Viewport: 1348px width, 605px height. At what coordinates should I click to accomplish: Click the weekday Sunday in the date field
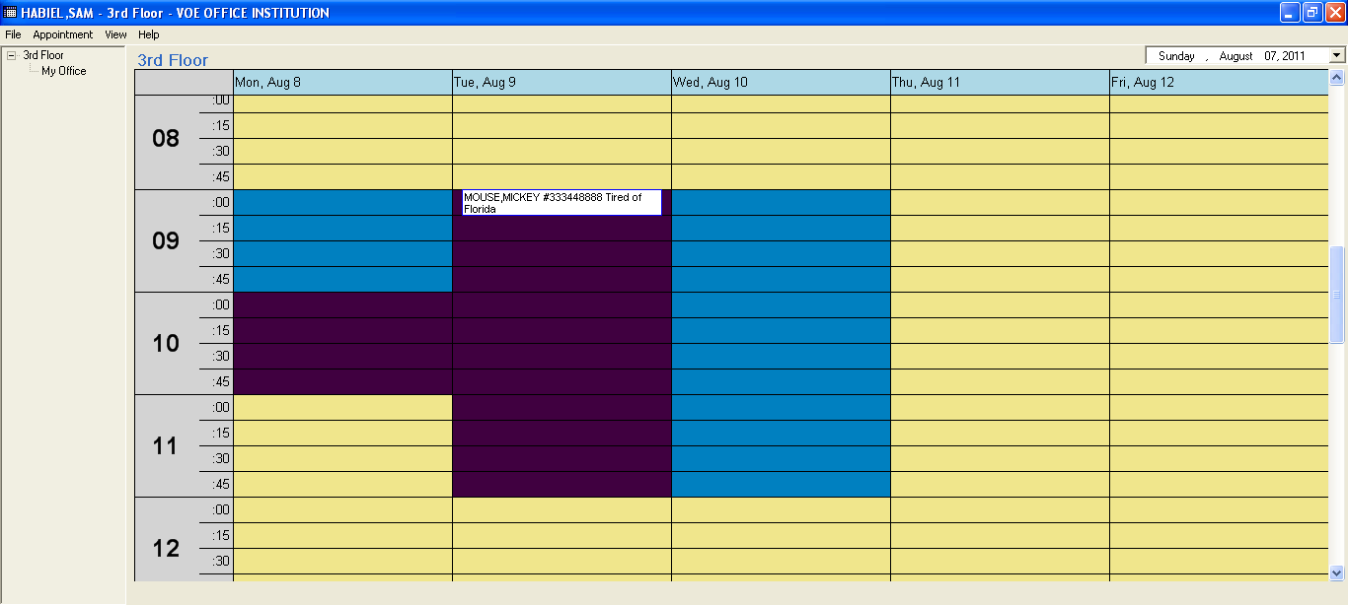click(1176, 56)
